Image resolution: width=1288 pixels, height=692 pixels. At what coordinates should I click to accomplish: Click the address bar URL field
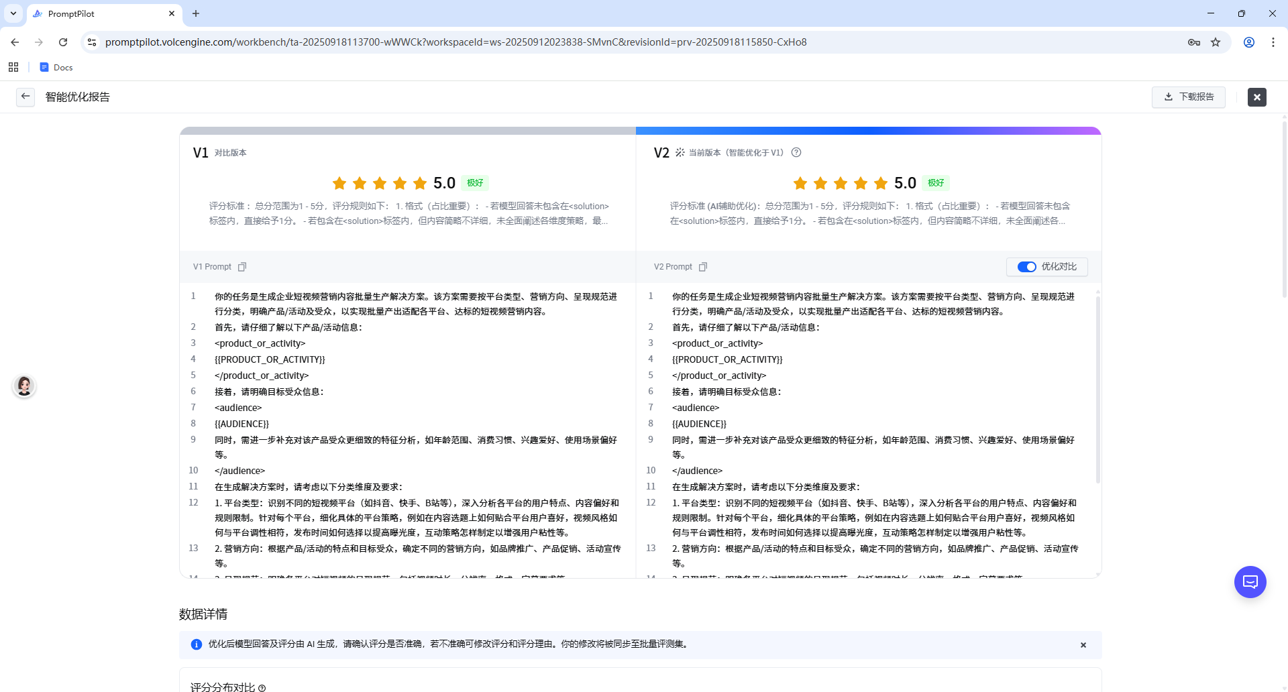coord(456,42)
